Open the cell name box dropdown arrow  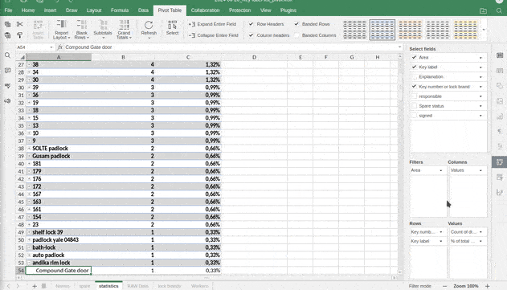click(51, 47)
